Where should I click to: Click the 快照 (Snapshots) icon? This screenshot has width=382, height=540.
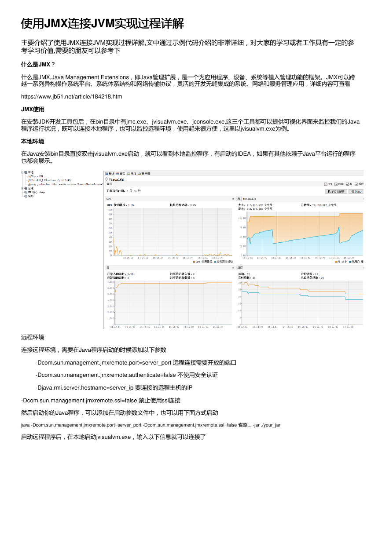coord(26,196)
